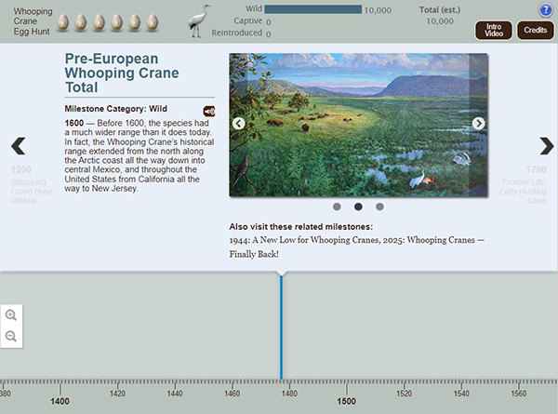Click the Whooping Crane Egg Hunt label
This screenshot has width=558, height=414.
[33, 21]
